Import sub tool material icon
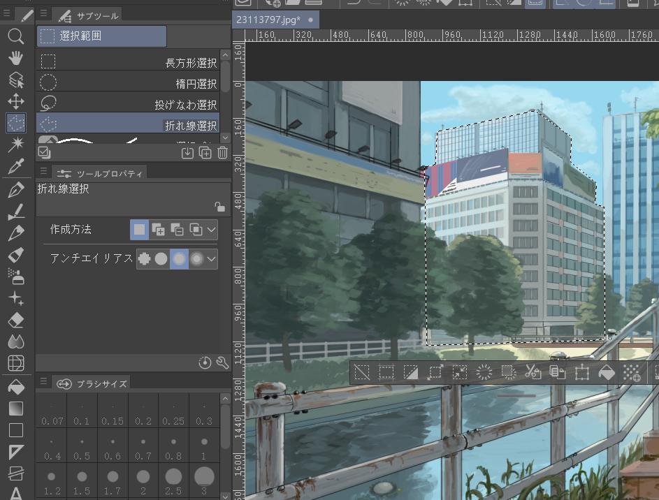This screenshot has height=500, width=659. pyautogui.click(x=187, y=153)
